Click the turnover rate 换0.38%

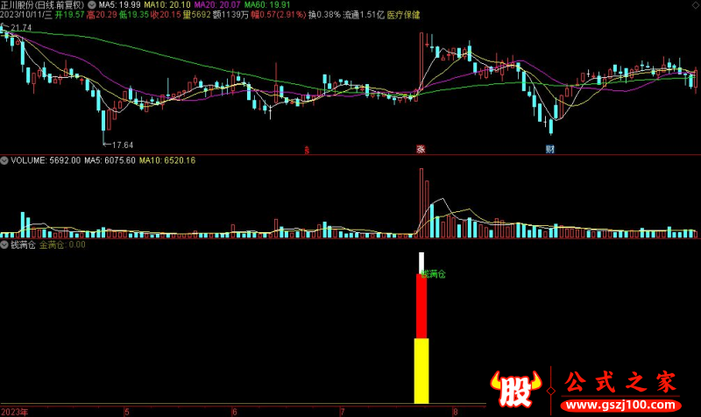click(324, 15)
